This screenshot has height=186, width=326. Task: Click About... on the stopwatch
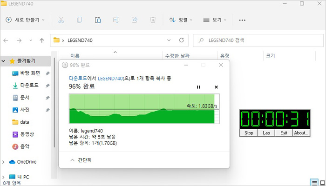(301, 133)
